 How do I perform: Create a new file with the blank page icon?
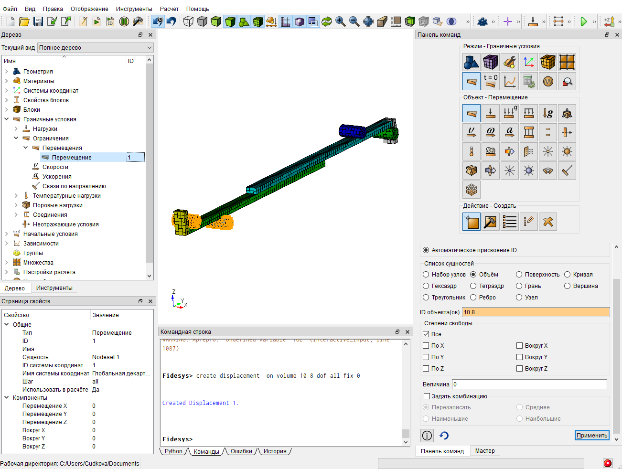point(11,21)
